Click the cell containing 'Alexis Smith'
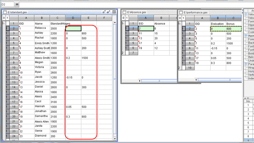The width and height of the screenshot is (254, 143). tap(42, 58)
